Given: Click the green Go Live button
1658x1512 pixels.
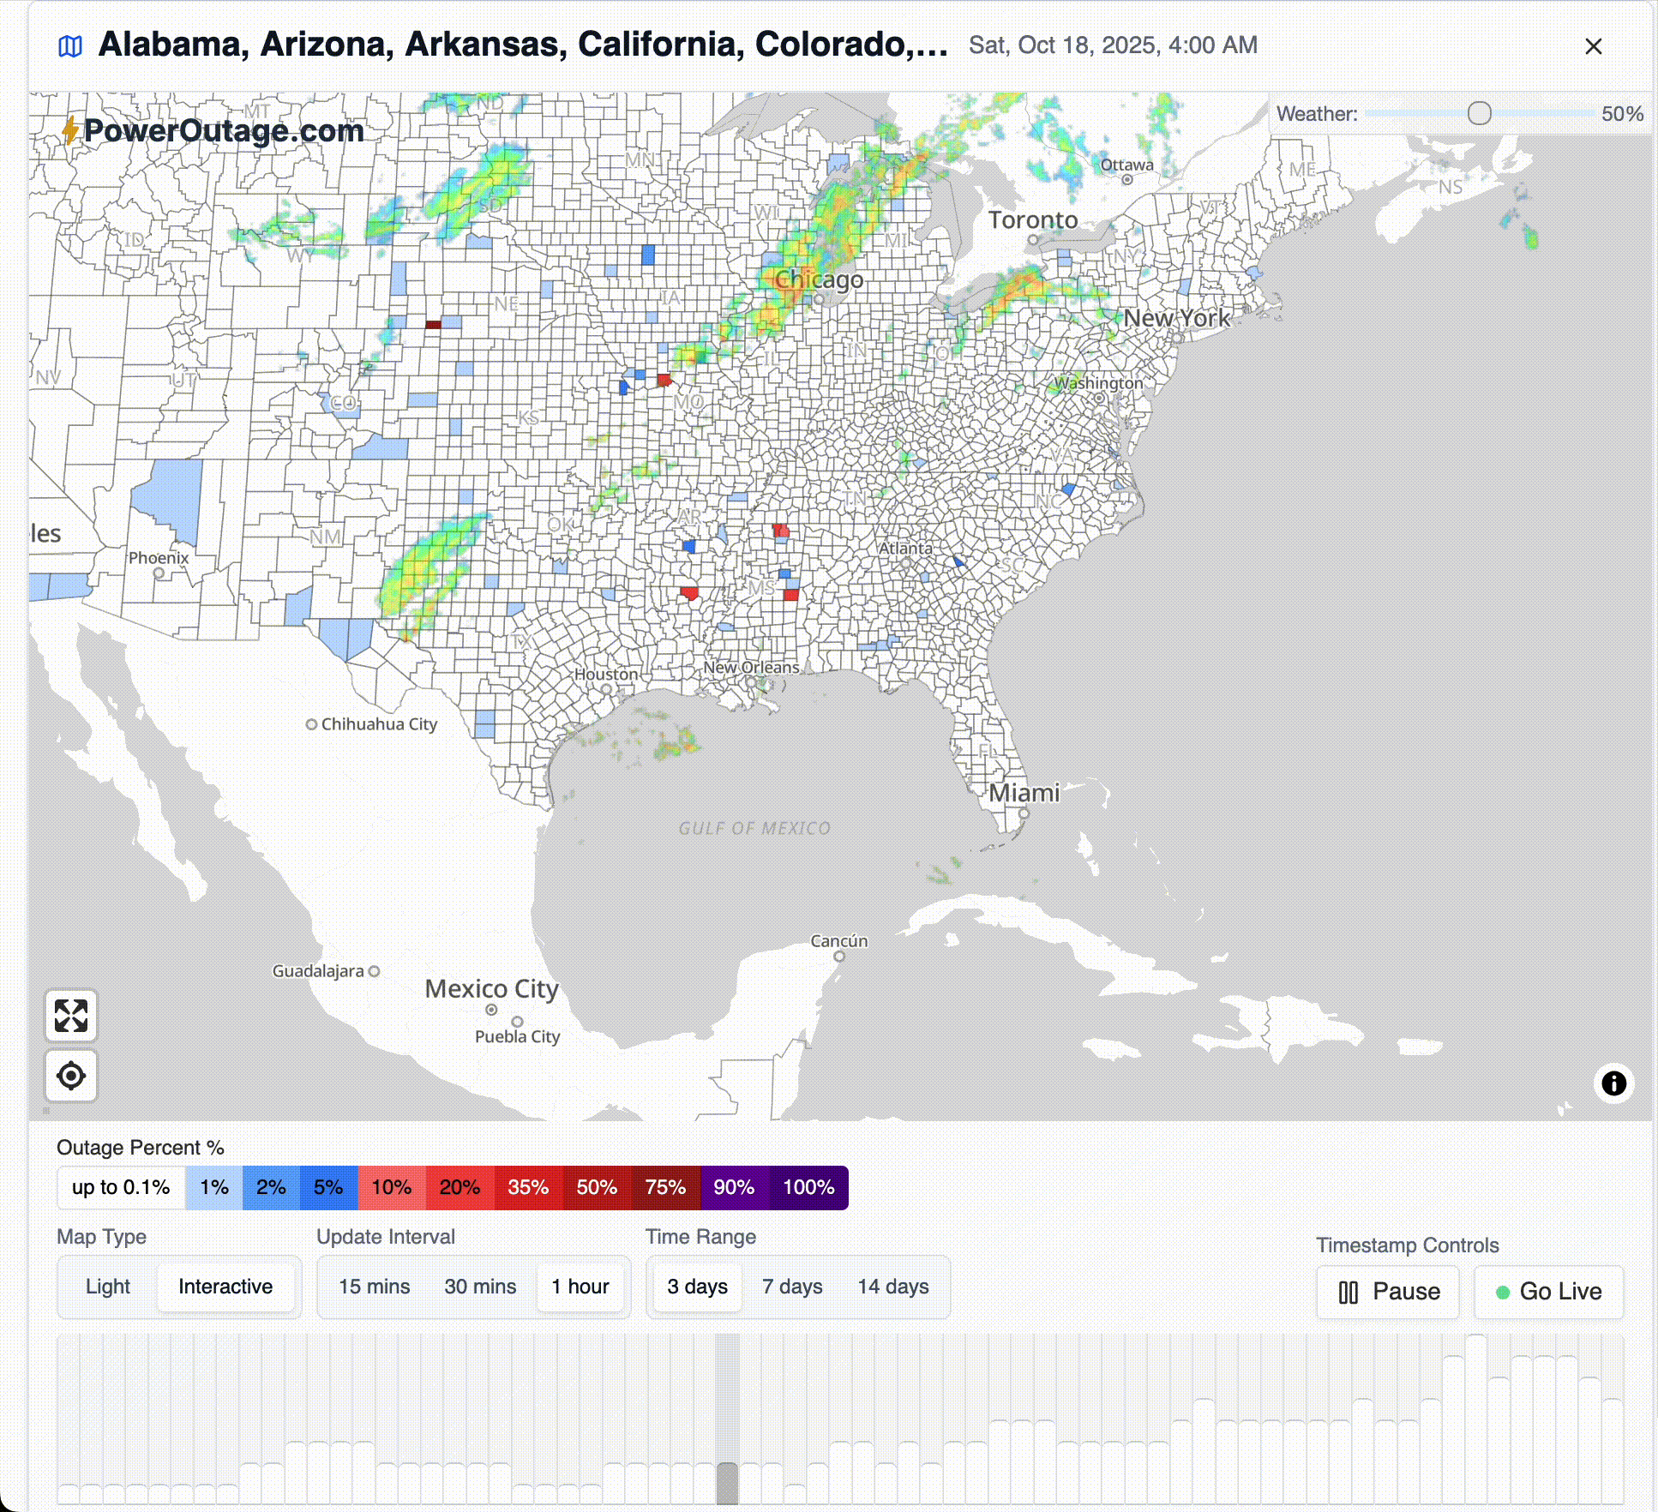Looking at the screenshot, I should pos(1548,1292).
